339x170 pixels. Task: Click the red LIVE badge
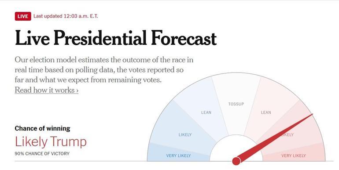[23, 16]
